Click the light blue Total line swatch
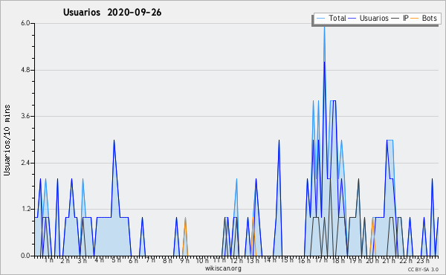The height and width of the screenshot is (275, 446). tap(320, 19)
